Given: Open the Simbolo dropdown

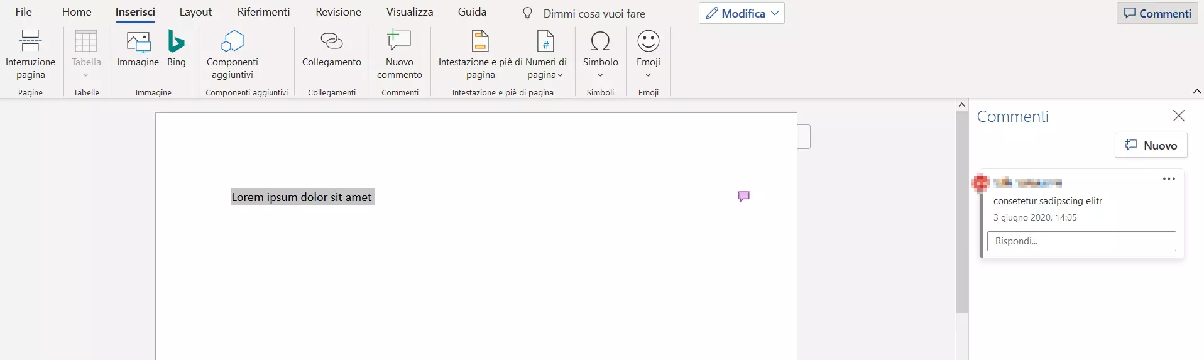Looking at the screenshot, I should tap(600, 55).
